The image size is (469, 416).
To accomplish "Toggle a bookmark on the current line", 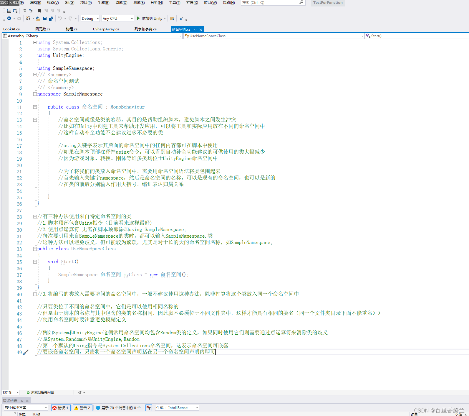I will tap(39, 11).
